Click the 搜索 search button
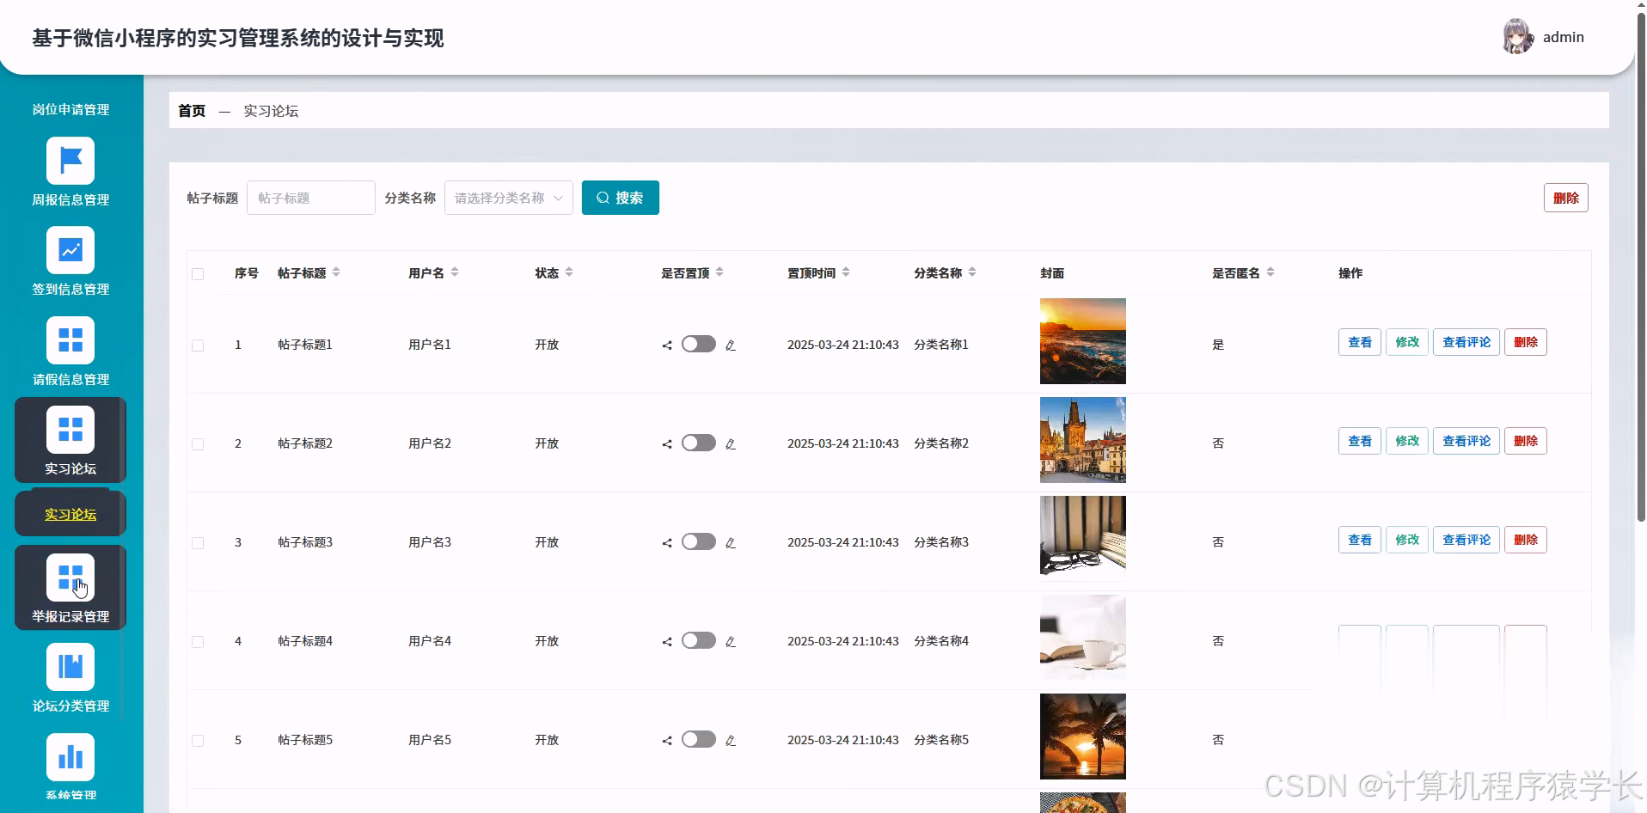1647x813 pixels. click(x=620, y=197)
